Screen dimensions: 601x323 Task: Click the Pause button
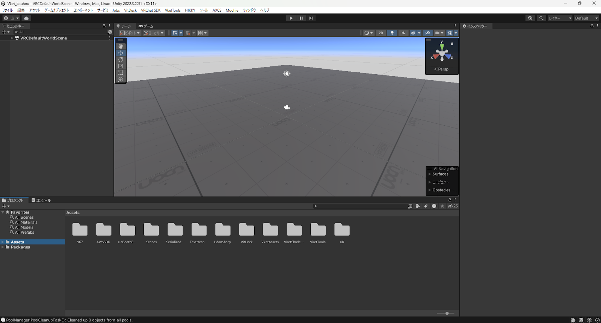coord(301,18)
